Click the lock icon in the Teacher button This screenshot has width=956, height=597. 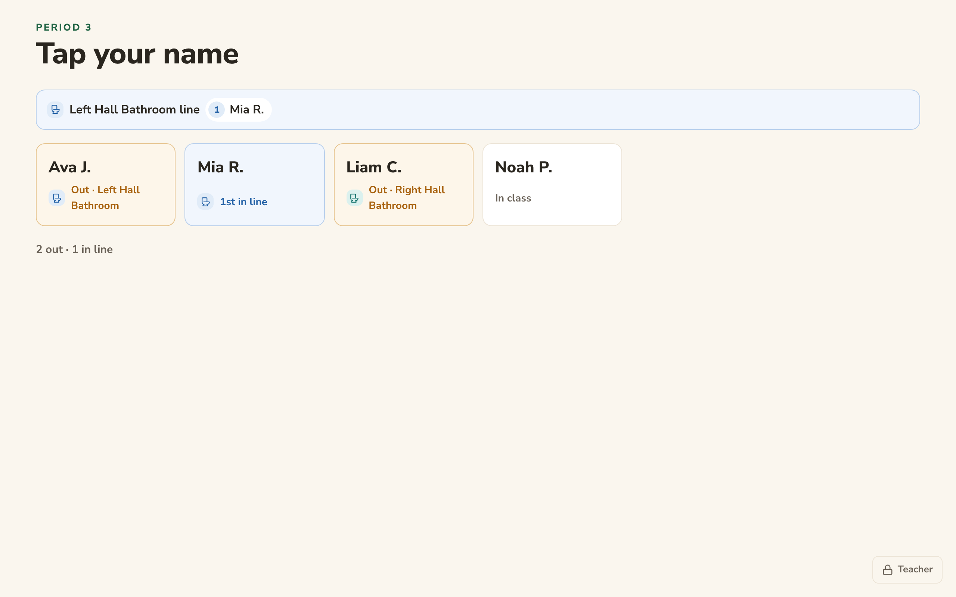click(x=888, y=569)
